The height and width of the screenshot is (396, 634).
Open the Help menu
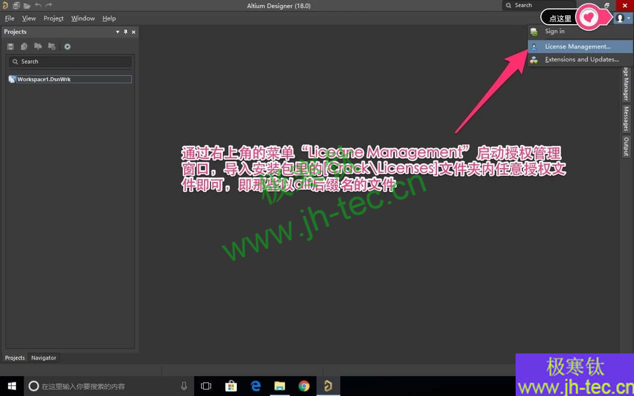click(109, 18)
